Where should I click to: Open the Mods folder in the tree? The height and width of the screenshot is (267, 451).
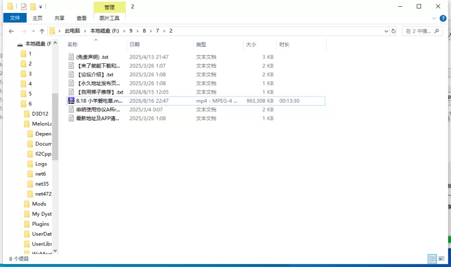[x=39, y=204]
